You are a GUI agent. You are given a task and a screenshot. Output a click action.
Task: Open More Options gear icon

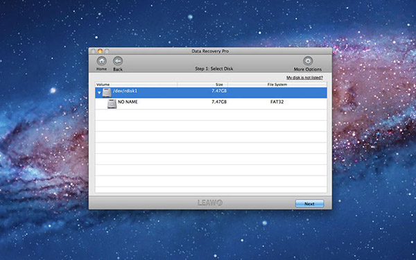(x=308, y=61)
